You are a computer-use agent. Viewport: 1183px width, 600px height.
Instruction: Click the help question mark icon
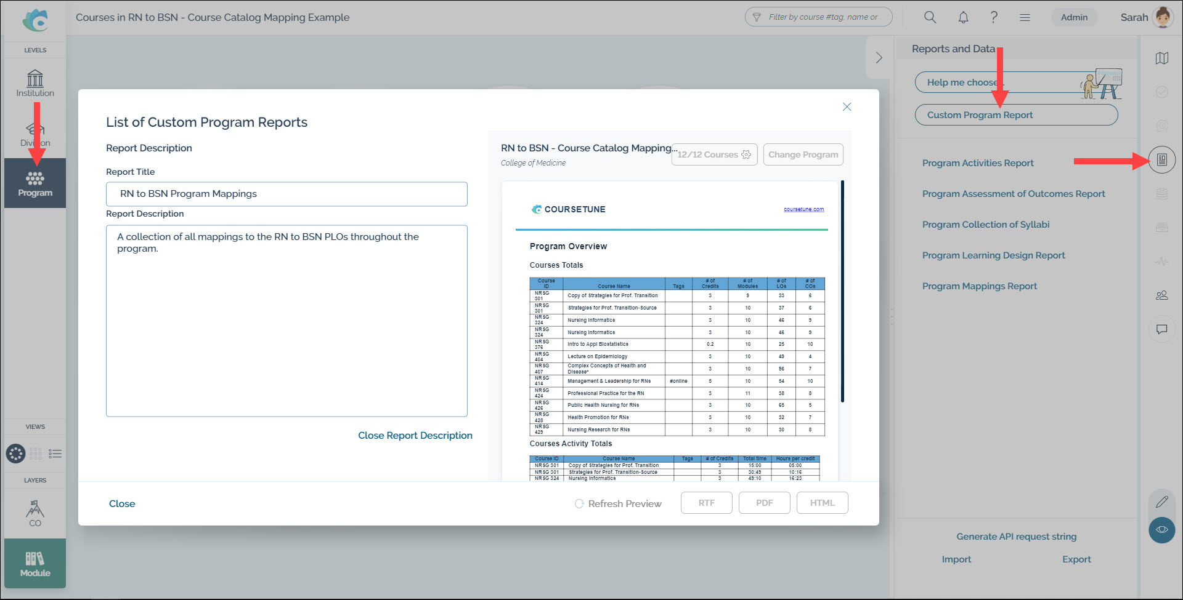[x=994, y=17]
